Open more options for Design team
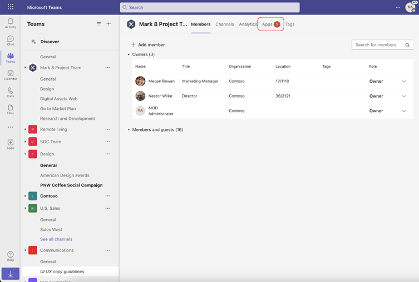The width and height of the screenshot is (419, 282). (107, 154)
